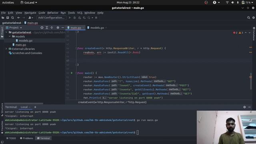This screenshot has height=144, width=256.
Task: Open the Refactor menu
Action: coord(53,13)
